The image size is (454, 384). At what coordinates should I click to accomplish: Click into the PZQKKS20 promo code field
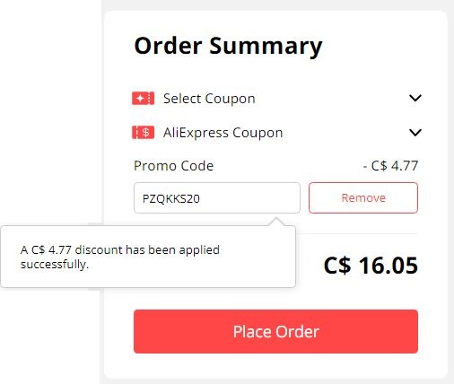(x=217, y=198)
